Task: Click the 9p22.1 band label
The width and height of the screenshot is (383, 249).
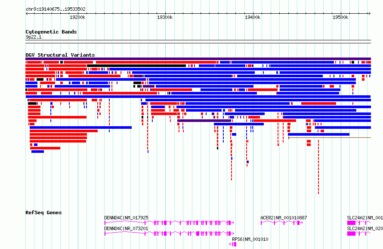Action: pyautogui.click(x=34, y=37)
